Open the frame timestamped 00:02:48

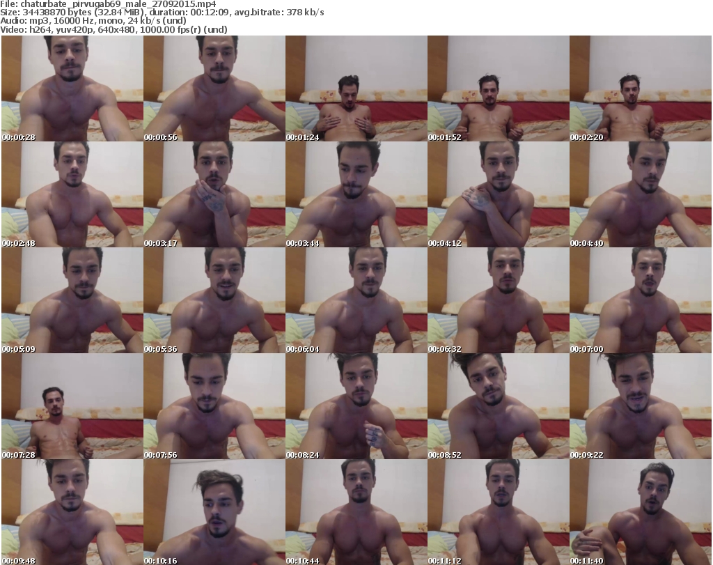coord(72,194)
